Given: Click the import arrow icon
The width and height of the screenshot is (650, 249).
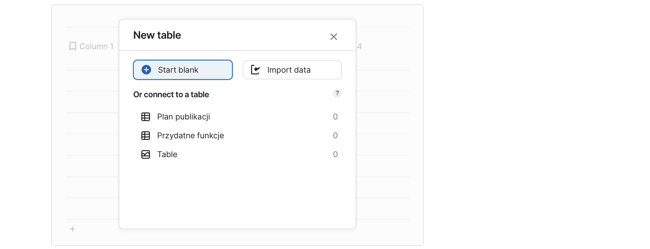Looking at the screenshot, I should [x=256, y=70].
